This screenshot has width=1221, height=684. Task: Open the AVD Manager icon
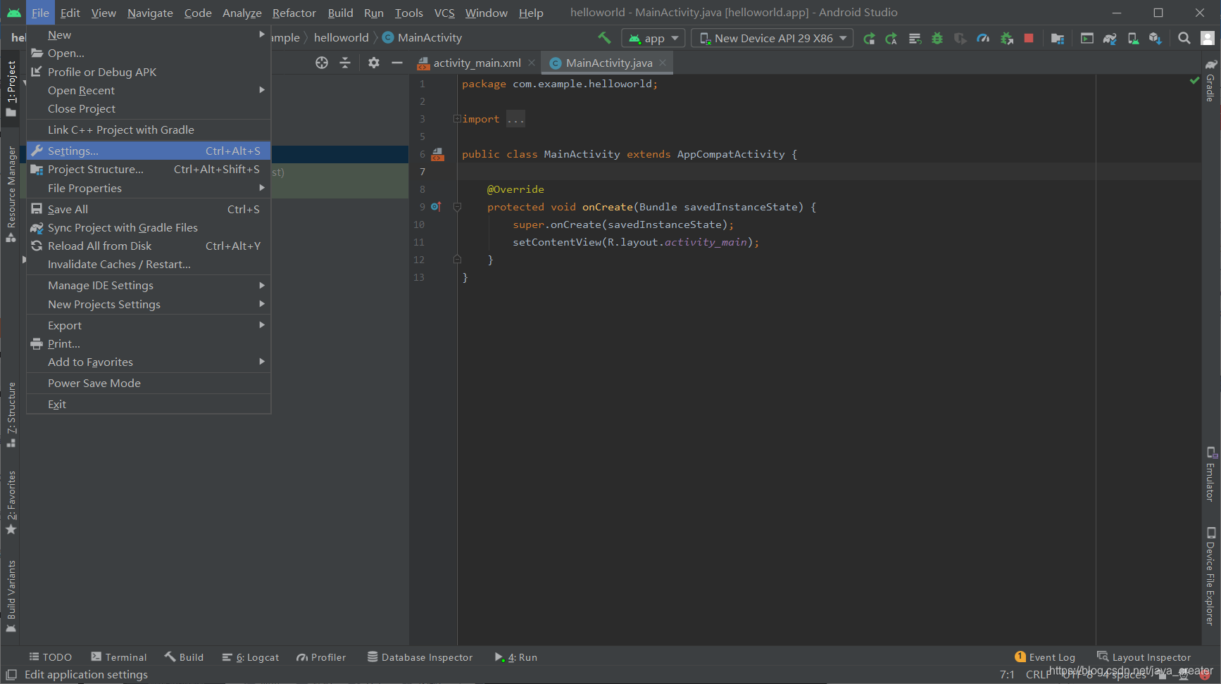(x=1132, y=38)
